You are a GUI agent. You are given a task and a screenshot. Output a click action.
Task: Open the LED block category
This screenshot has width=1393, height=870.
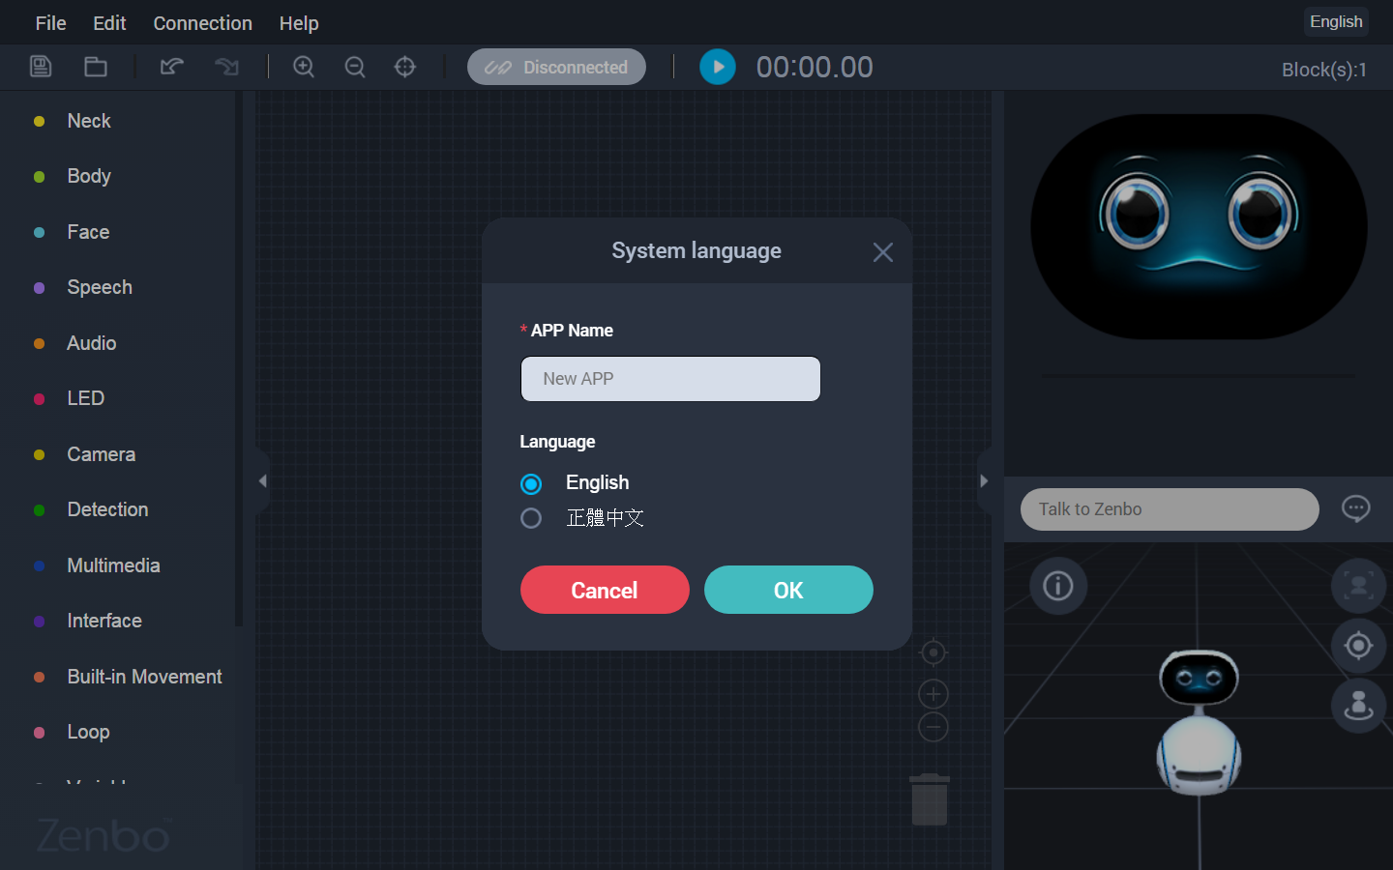[85, 398]
